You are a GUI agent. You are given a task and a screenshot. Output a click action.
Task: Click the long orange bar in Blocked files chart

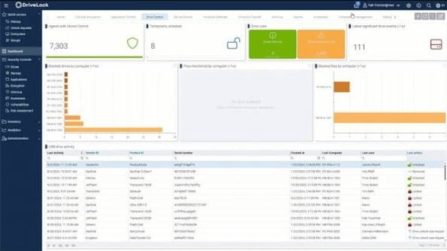[x=389, y=117]
